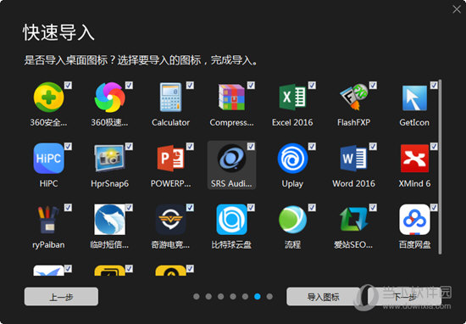The width and height of the screenshot is (466, 324).
Task: Jump to the first page dot
Action: click(x=197, y=297)
